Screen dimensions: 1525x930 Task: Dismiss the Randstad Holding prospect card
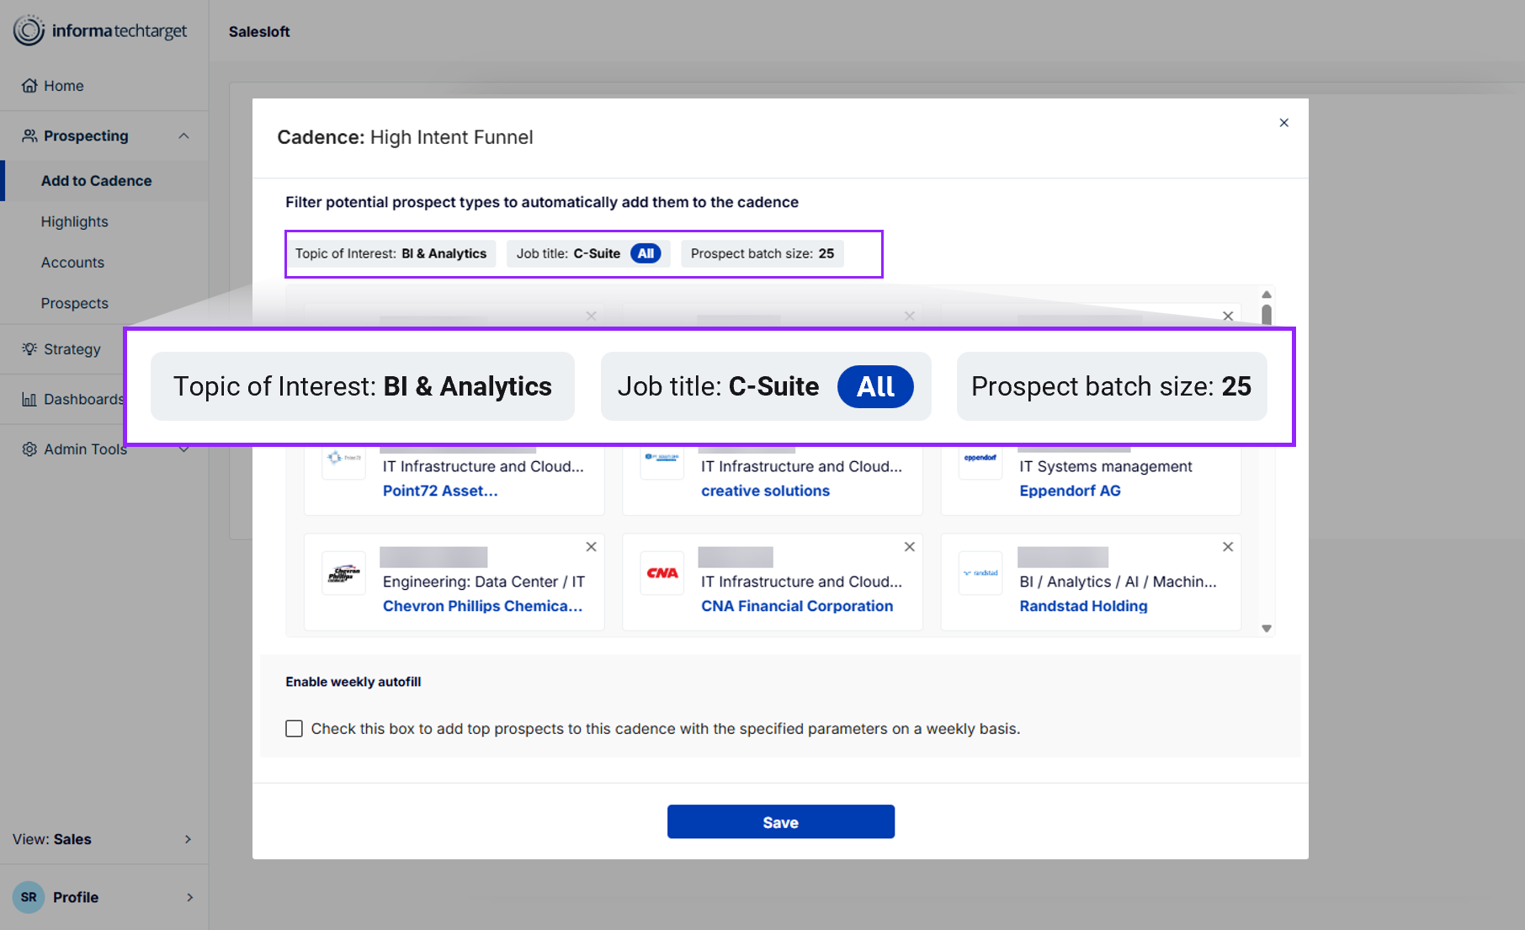(x=1228, y=547)
